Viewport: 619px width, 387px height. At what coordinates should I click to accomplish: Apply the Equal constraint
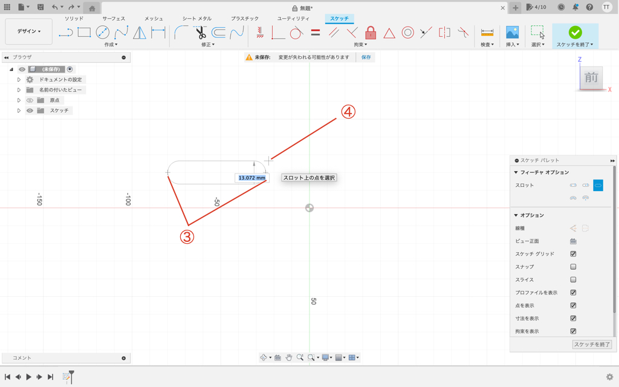(315, 33)
